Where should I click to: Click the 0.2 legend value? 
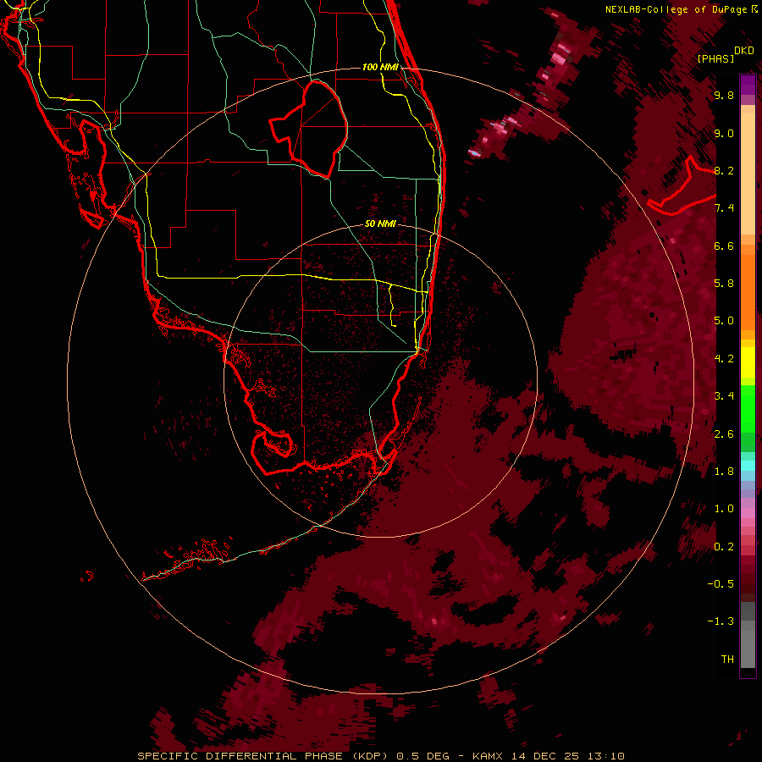[724, 547]
